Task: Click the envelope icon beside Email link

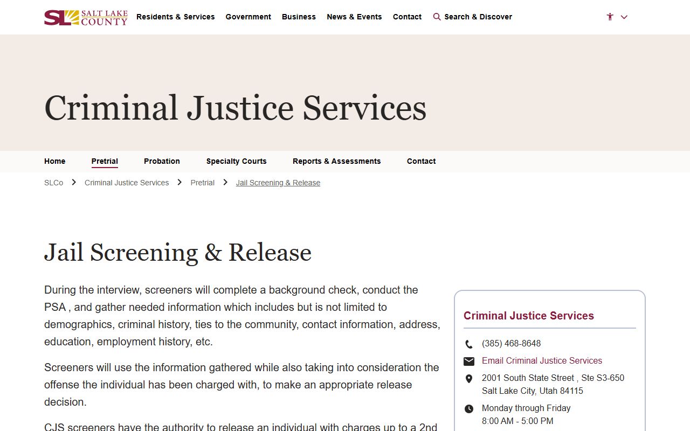Action: click(469, 361)
